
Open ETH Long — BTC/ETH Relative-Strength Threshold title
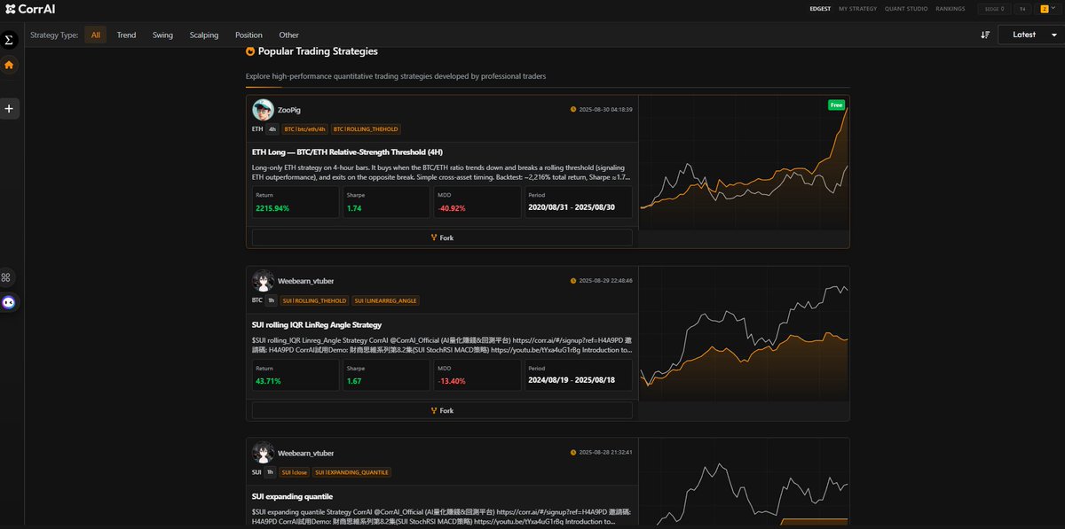(x=347, y=152)
